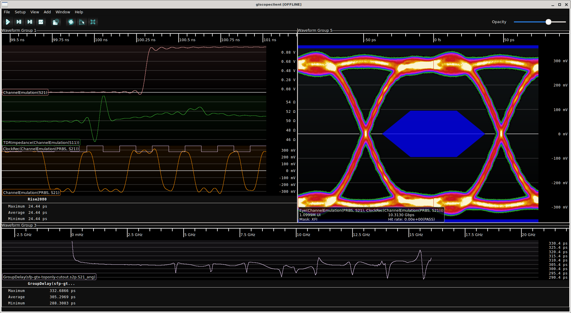Viewport: 571px width, 313px height.
Task: Clear sweeps with the graph eraser icon
Action: coord(82,22)
